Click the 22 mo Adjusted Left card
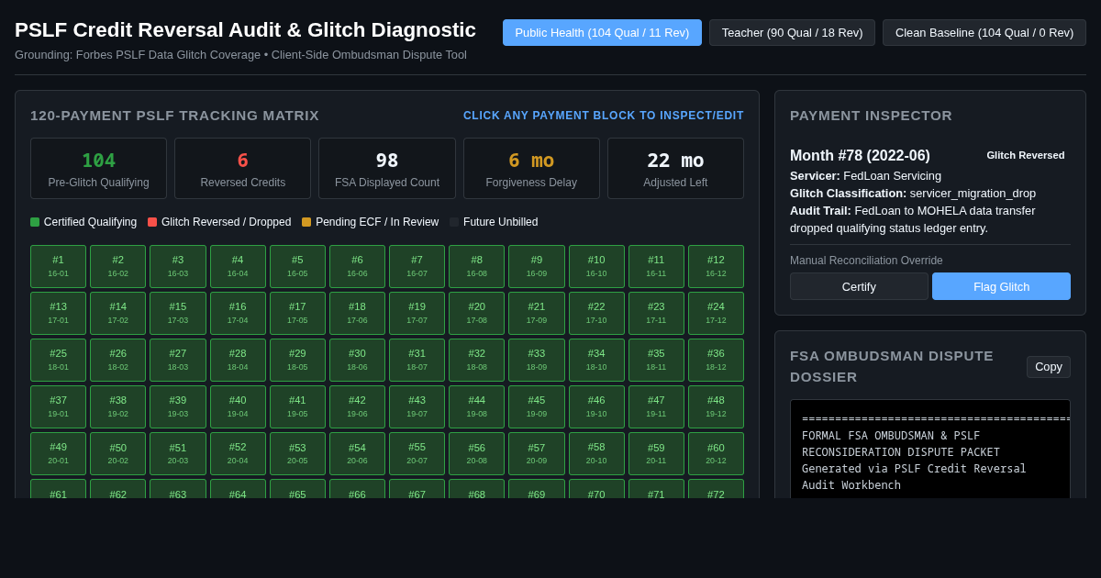The image size is (1101, 578). click(x=675, y=169)
